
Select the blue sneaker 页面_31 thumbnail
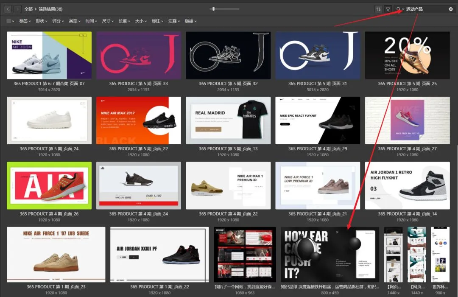(x=318, y=55)
